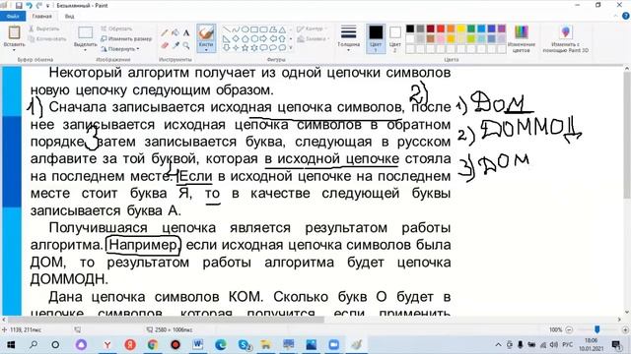The image size is (631, 354).
Task: Open the File (Файл) menu
Action: point(13,16)
